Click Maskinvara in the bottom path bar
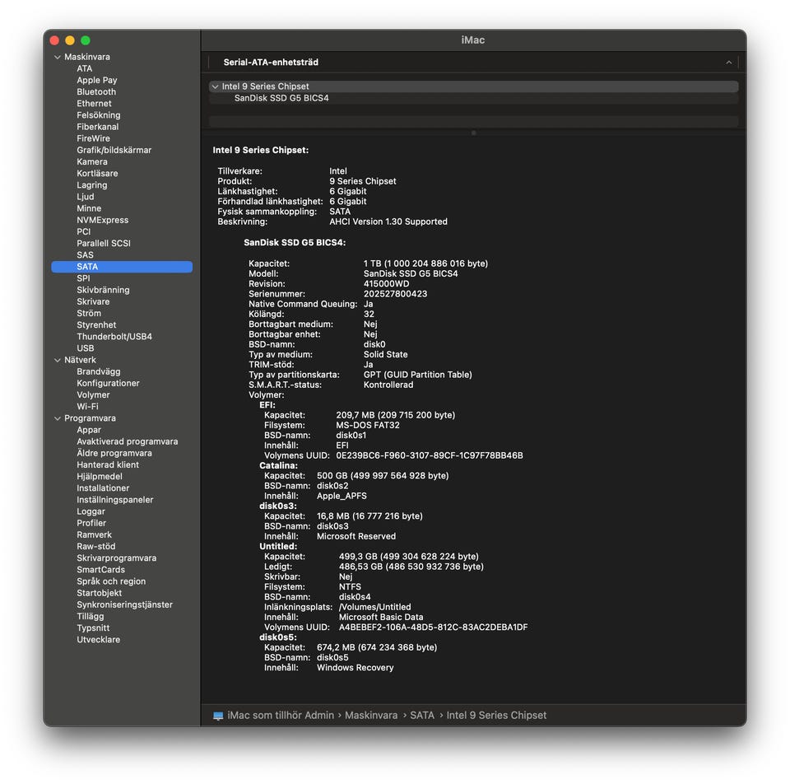 pos(370,716)
